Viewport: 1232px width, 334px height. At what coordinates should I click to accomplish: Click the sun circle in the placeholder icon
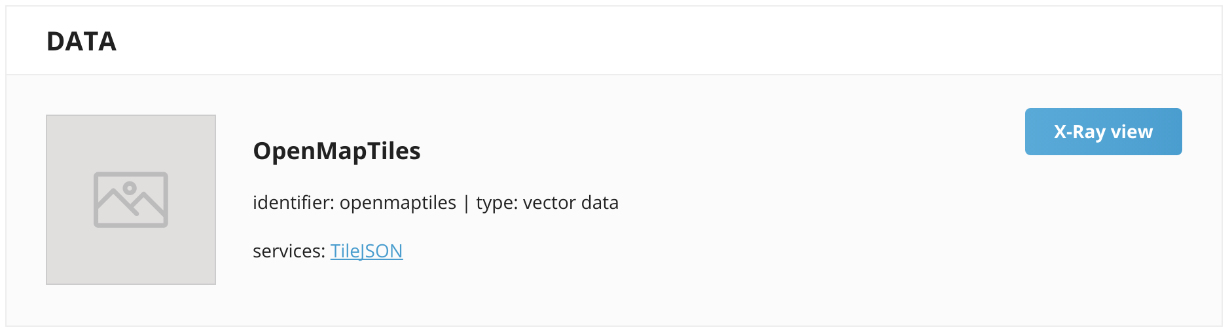(x=130, y=189)
